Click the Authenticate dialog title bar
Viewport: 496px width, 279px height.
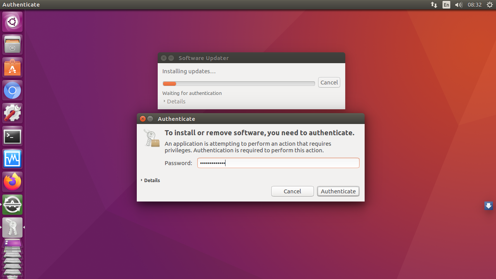[x=251, y=119]
